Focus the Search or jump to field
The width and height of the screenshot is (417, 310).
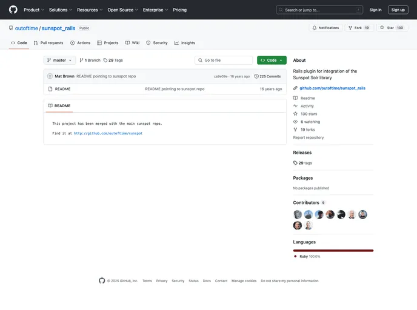pos(319,10)
